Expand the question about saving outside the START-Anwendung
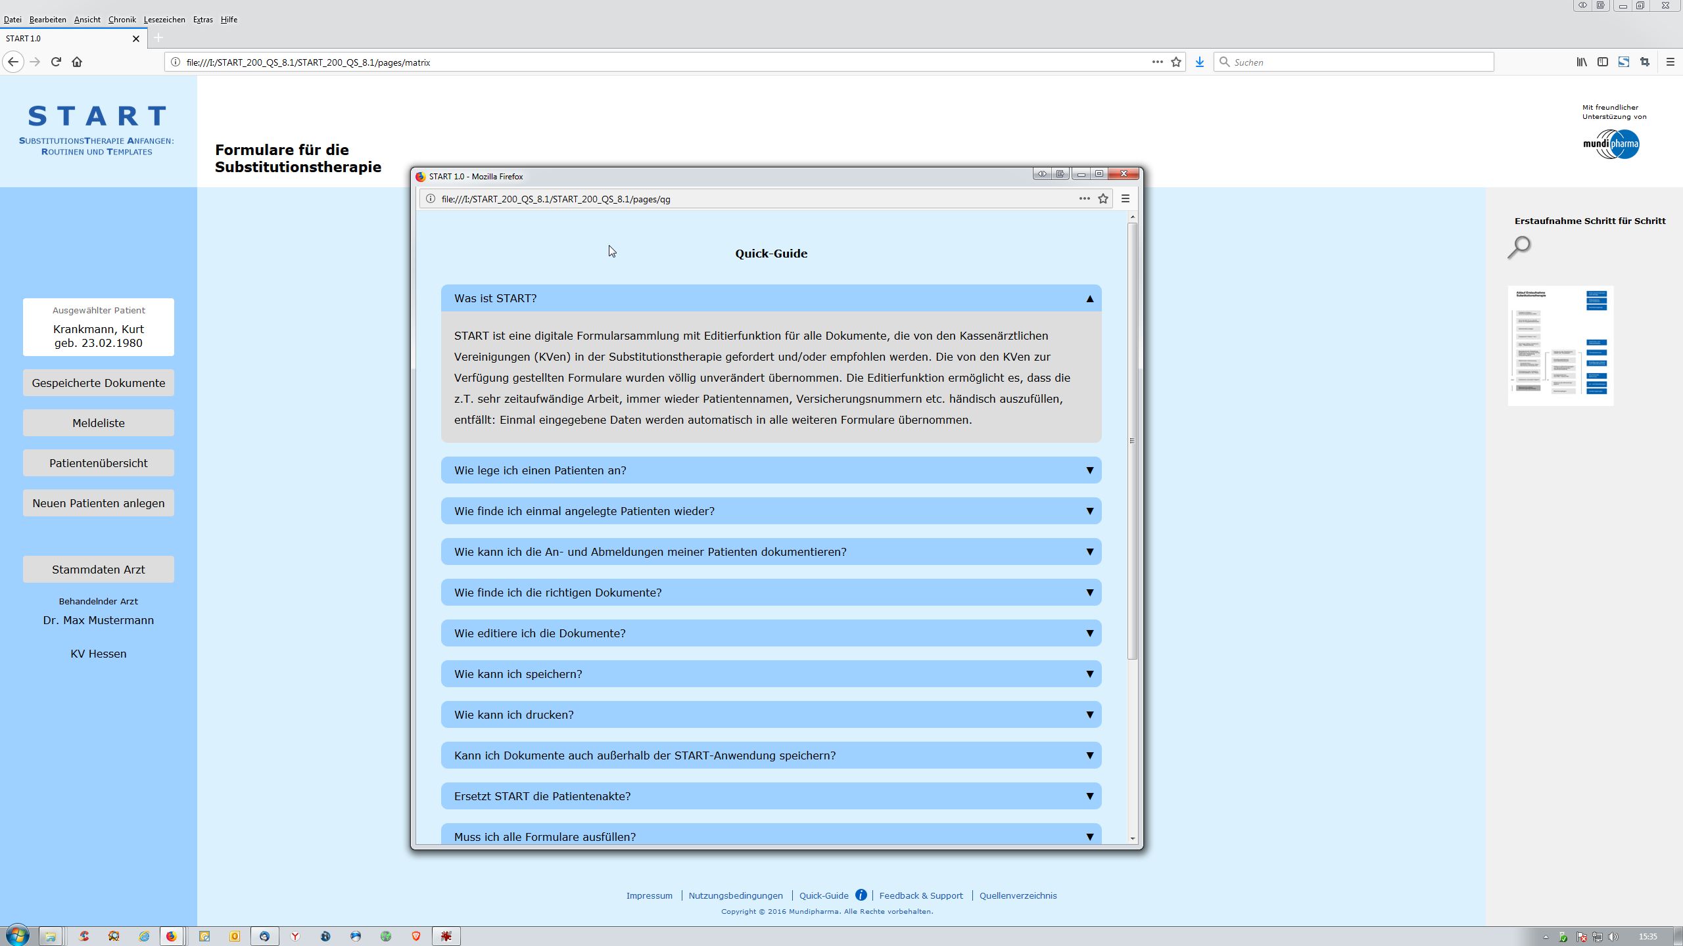This screenshot has height=946, width=1683. [x=771, y=755]
